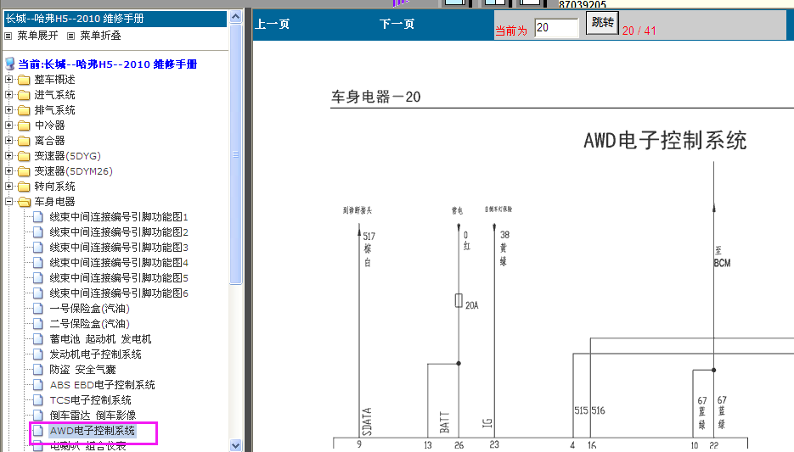Click tree scrollbar up arrow
The image size is (794, 452).
[x=235, y=17]
